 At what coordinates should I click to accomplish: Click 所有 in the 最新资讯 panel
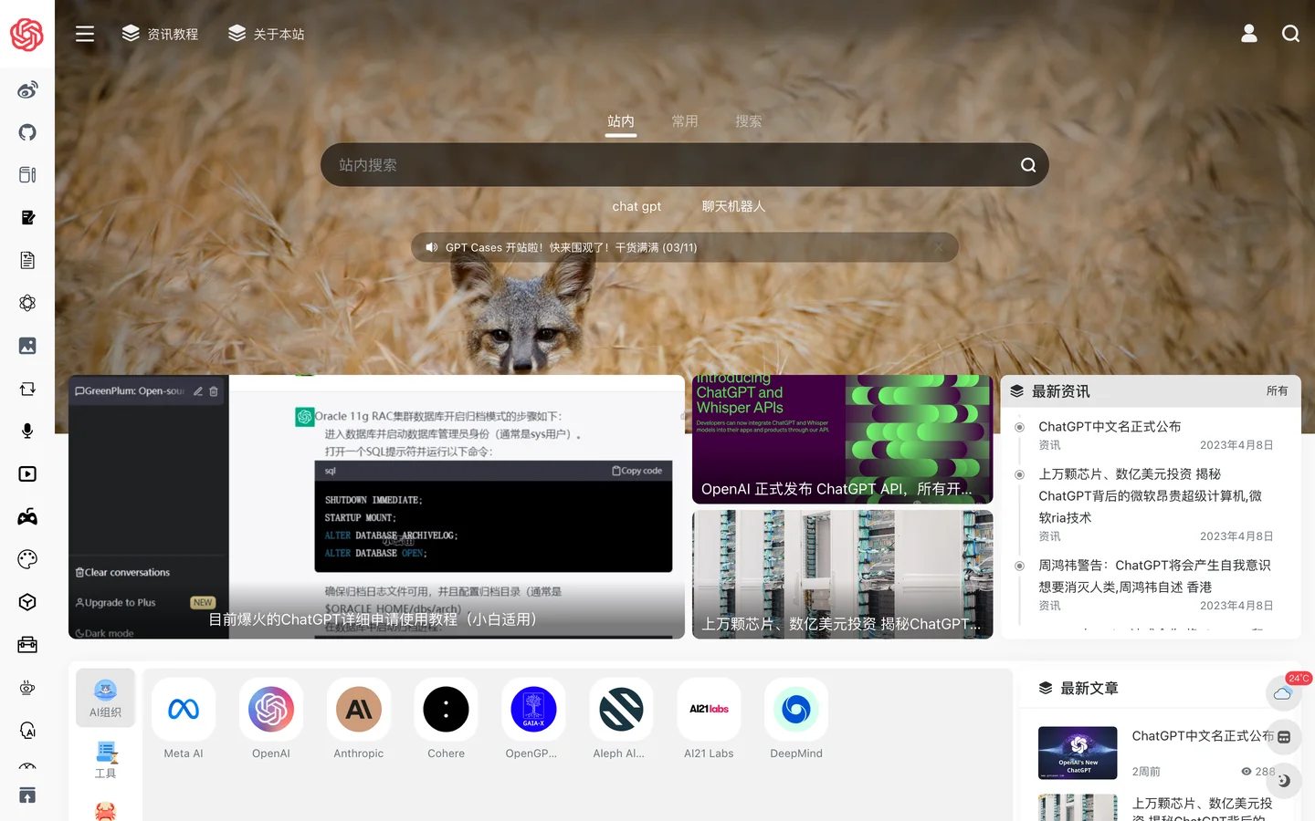coord(1277,391)
